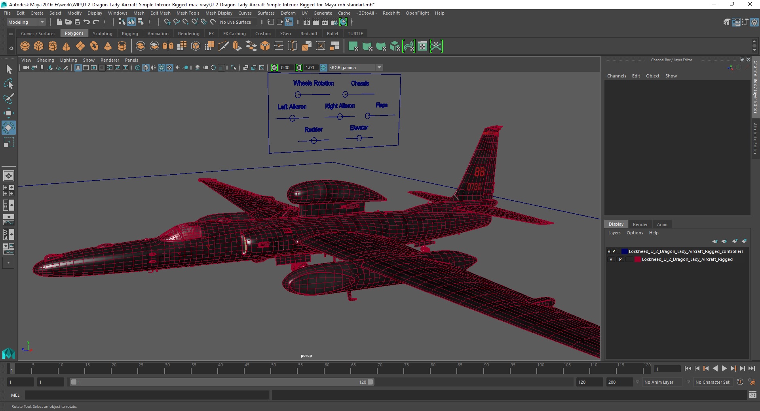Open animation preferences icon near character set
This screenshot has width=760, height=411.
(752, 382)
